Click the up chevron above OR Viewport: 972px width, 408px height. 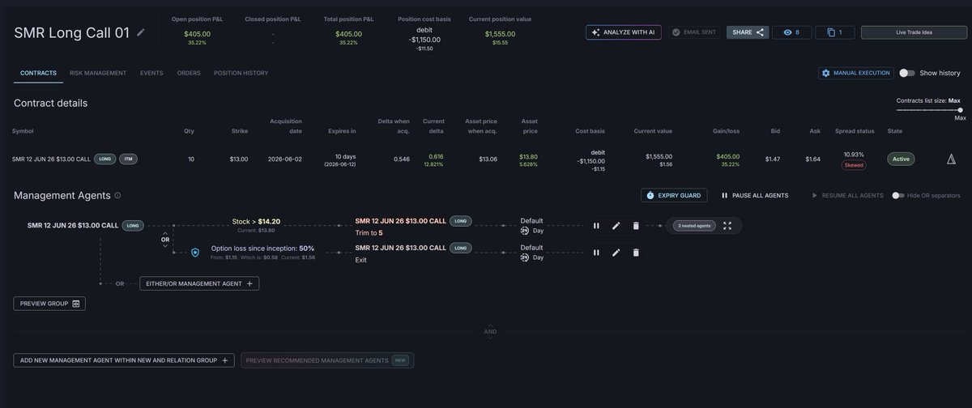point(164,233)
